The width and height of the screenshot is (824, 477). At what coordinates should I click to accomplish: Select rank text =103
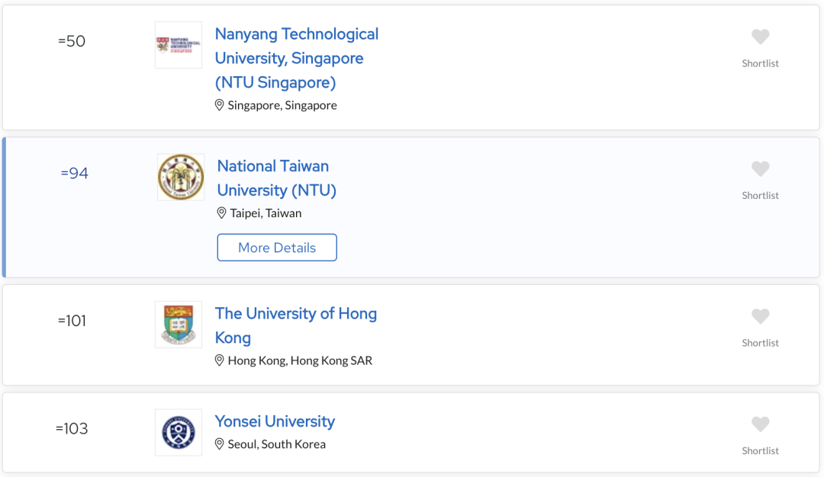72,429
